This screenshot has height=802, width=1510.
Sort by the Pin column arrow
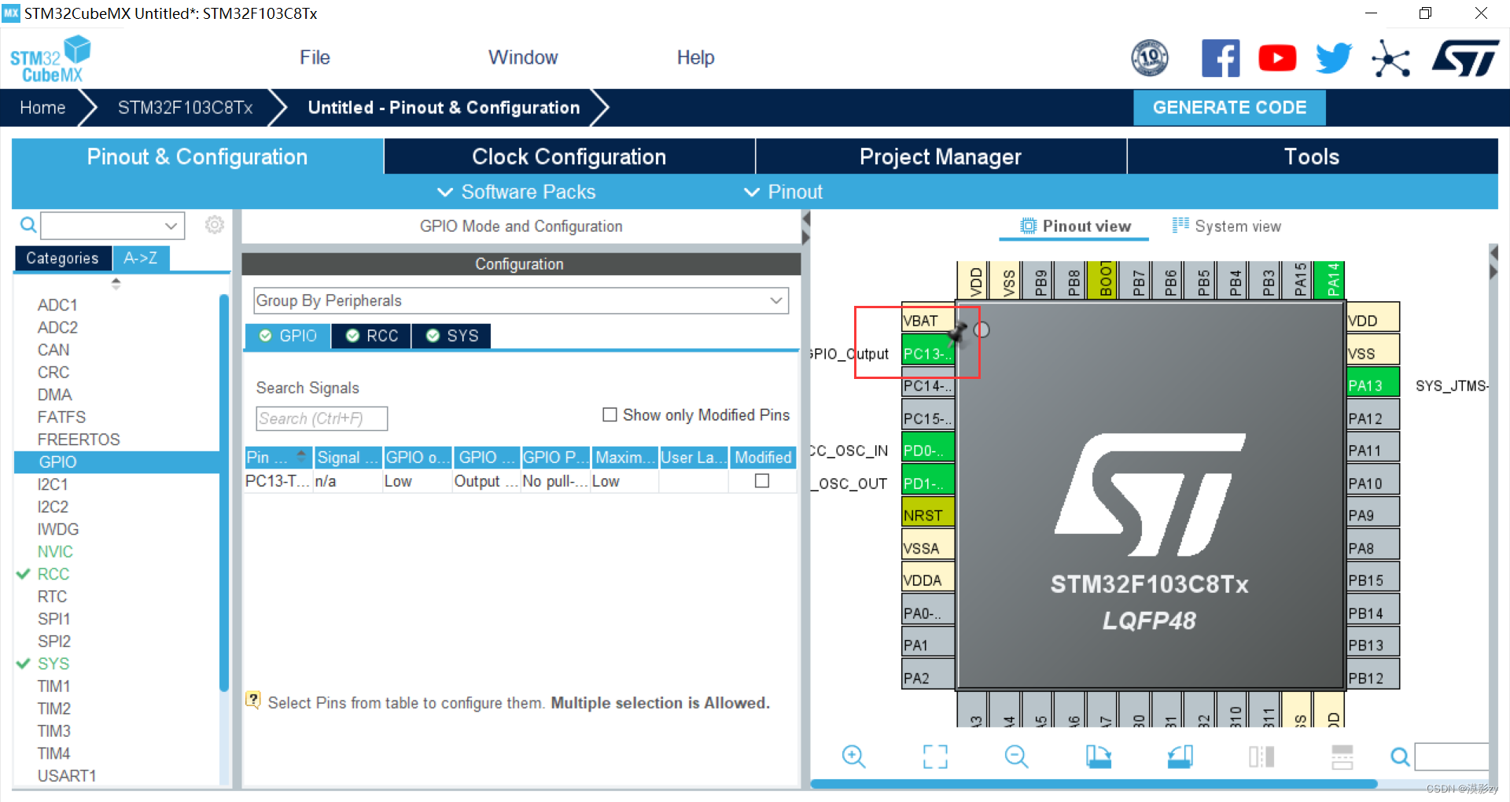(x=301, y=457)
